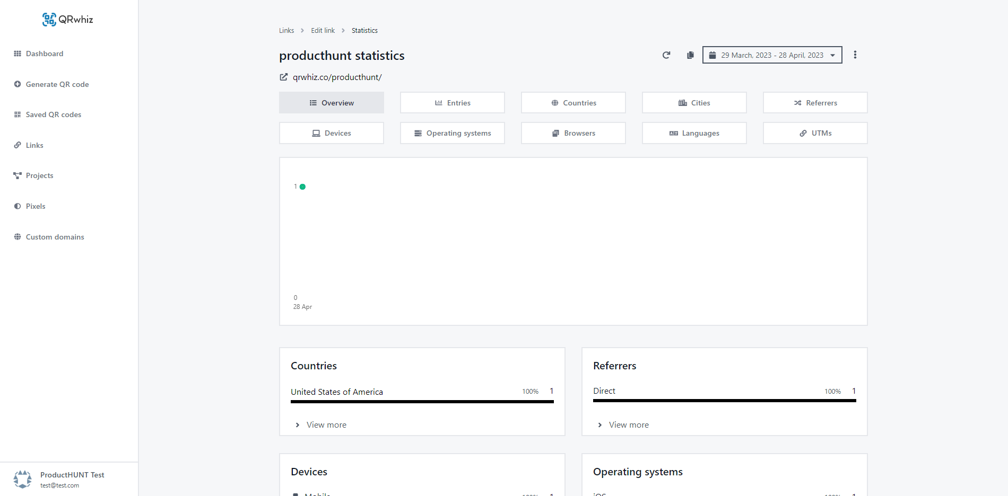Screen dimensions: 1008x496
Task: Open the Browsers tab
Action: click(x=573, y=133)
